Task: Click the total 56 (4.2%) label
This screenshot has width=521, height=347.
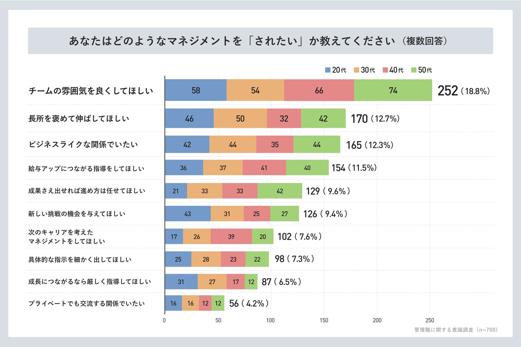Action: pos(248,303)
